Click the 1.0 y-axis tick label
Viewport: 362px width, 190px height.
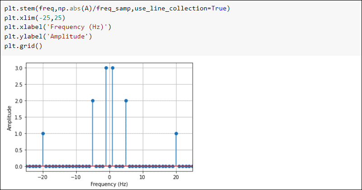[x=19, y=133]
